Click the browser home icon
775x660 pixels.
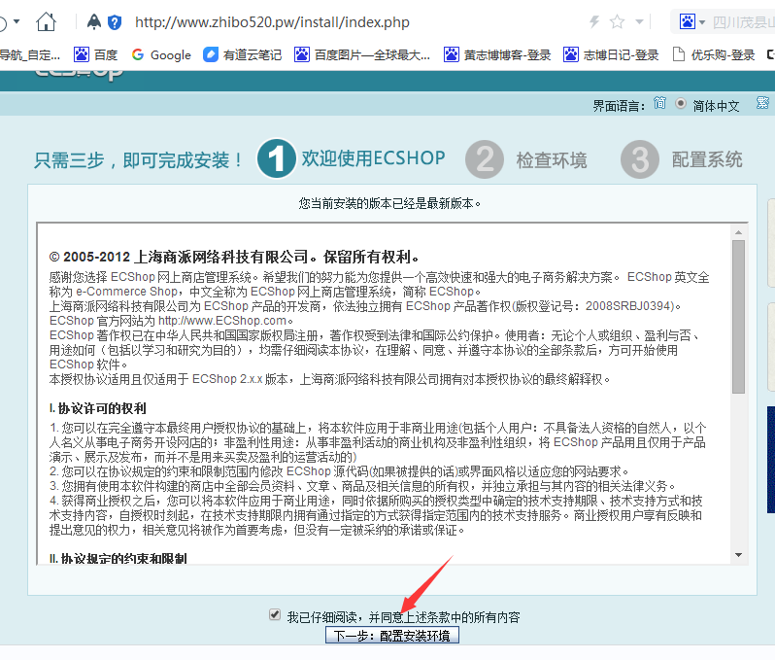[45, 21]
